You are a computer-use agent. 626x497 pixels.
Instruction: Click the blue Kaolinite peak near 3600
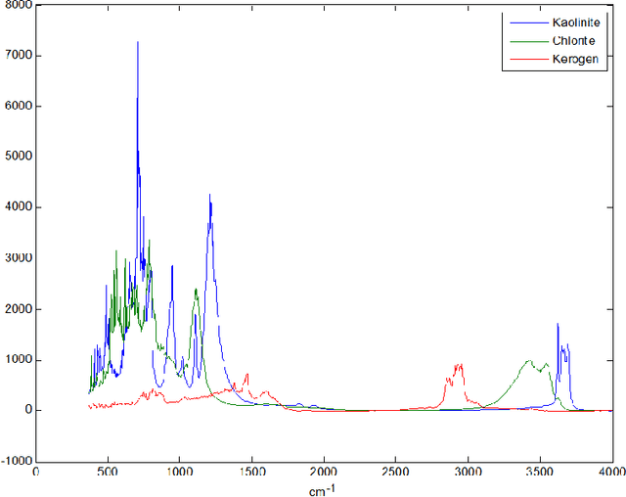point(558,324)
